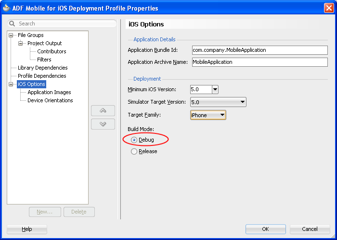Select Library Dependencies tree item
Screen dimensions: 337x240
tap(42, 68)
